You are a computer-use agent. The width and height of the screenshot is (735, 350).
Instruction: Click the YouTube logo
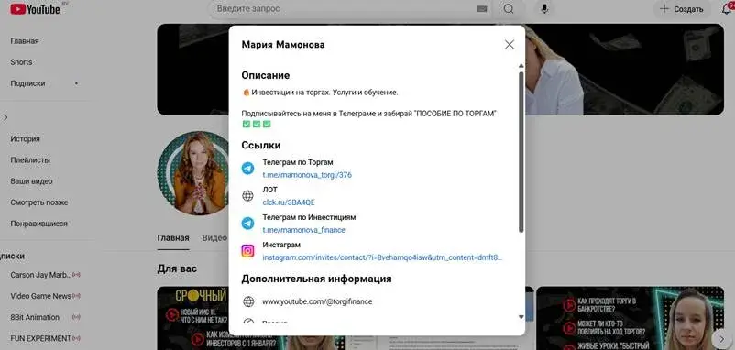(35, 9)
